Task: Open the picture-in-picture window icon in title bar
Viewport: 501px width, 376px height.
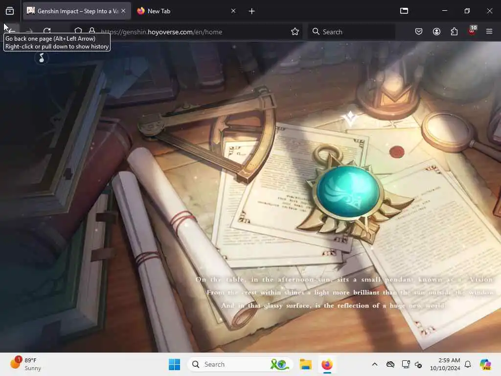Action: [x=404, y=11]
